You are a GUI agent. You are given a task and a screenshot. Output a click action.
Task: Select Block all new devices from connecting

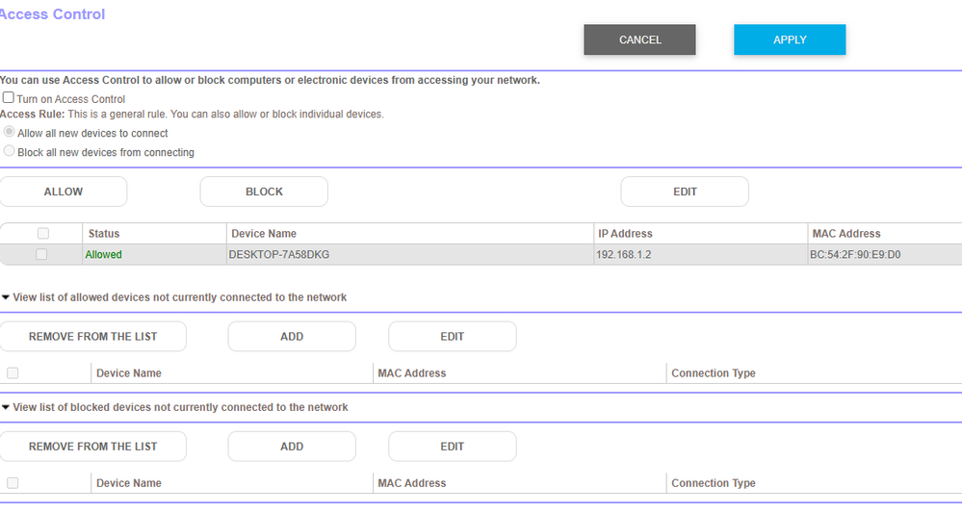pyautogui.click(x=10, y=151)
